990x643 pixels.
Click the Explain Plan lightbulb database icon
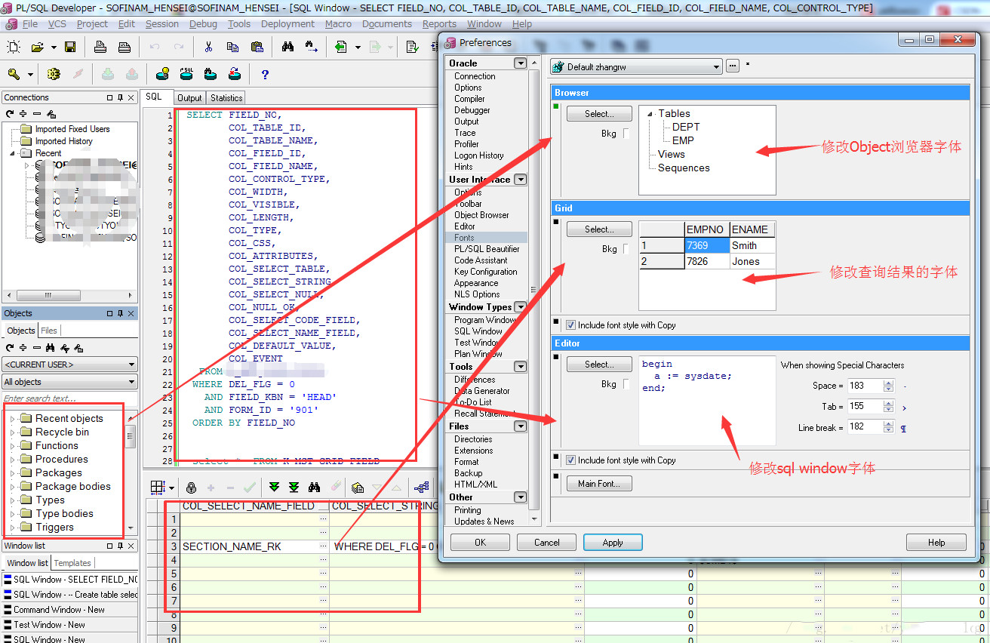pyautogui.click(x=162, y=74)
